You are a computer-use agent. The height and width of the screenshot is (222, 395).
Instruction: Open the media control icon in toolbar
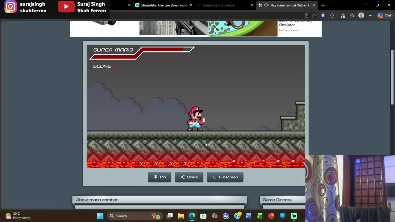pyautogui.click(x=343, y=15)
